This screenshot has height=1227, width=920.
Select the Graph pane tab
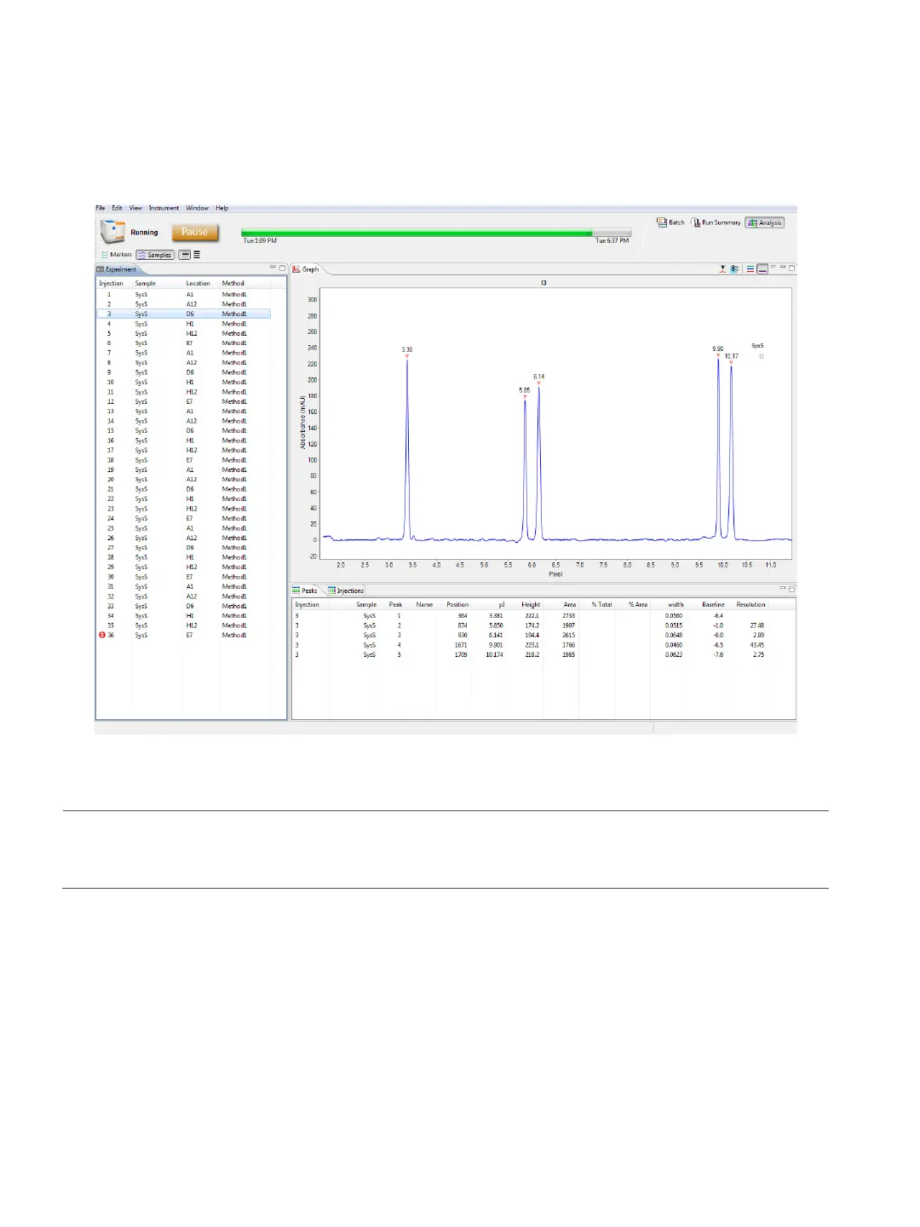coord(306,269)
